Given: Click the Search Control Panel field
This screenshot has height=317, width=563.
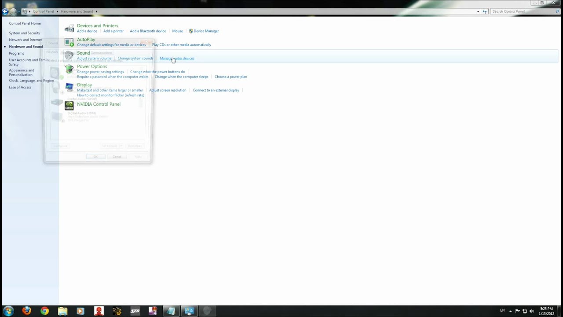Looking at the screenshot, I should (x=521, y=11).
